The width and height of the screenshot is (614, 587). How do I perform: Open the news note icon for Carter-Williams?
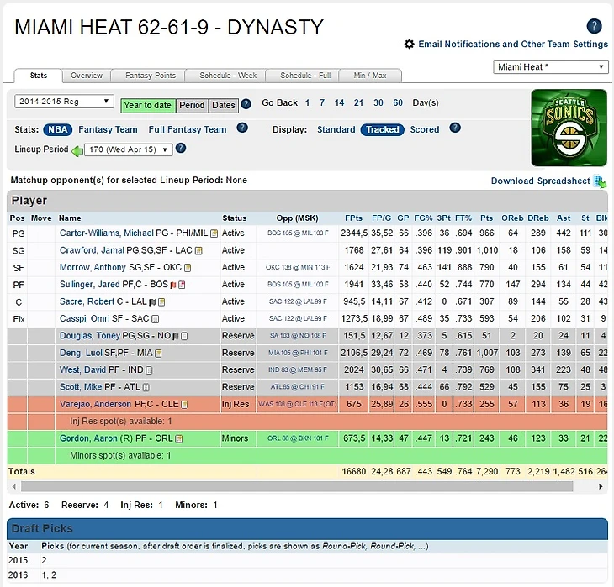click(214, 233)
